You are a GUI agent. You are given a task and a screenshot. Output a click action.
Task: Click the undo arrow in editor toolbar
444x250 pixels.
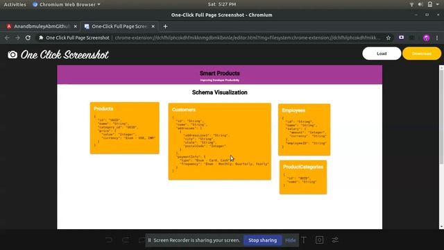pyautogui.click(x=108, y=240)
